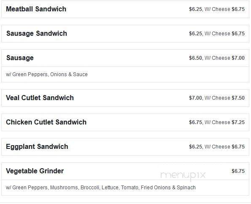The image size is (251, 204).
Task: Click the Vegetable Grinder $6.75 price
Action: tap(238, 171)
